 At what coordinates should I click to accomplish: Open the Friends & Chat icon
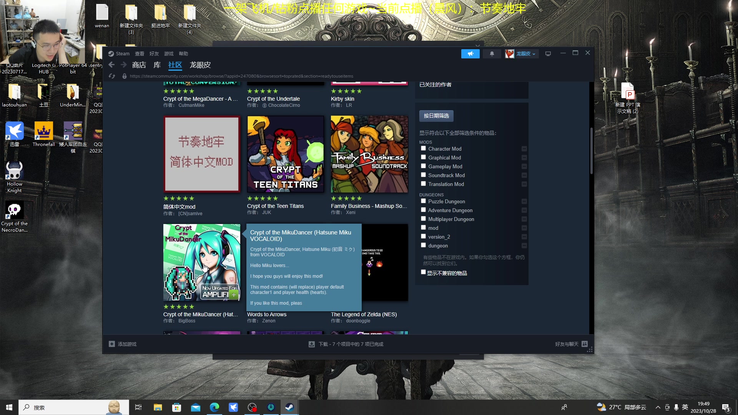point(585,344)
